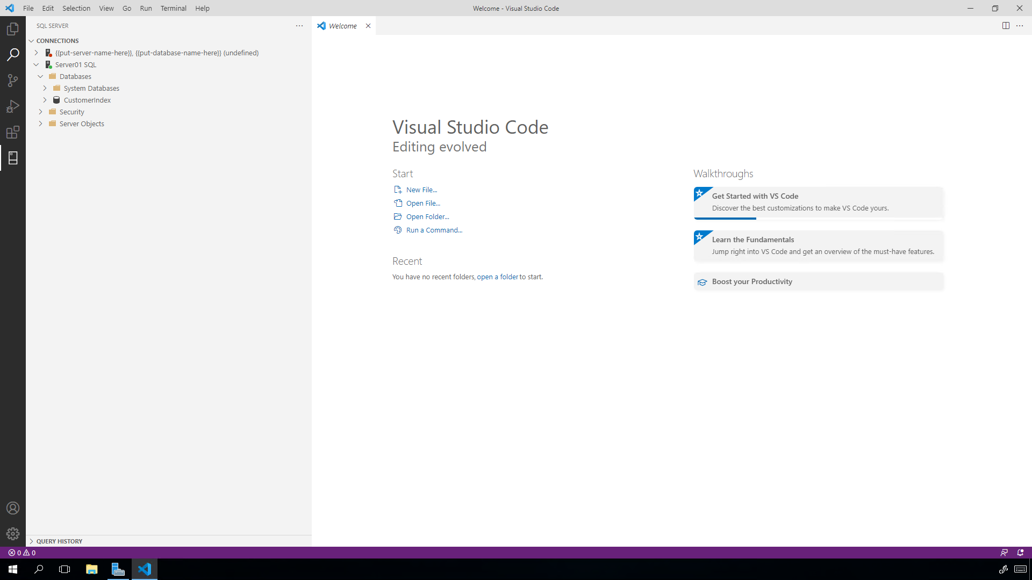1032x580 pixels.
Task: Collapse the Databases tree node
Action: (x=40, y=76)
